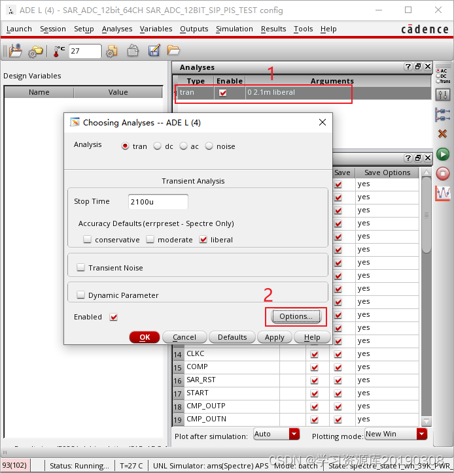Select the dc analysis radio button

click(158, 146)
